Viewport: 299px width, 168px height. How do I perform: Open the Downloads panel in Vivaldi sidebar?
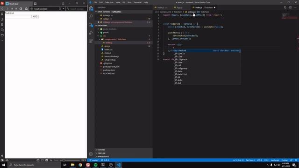[x=2, y=19]
